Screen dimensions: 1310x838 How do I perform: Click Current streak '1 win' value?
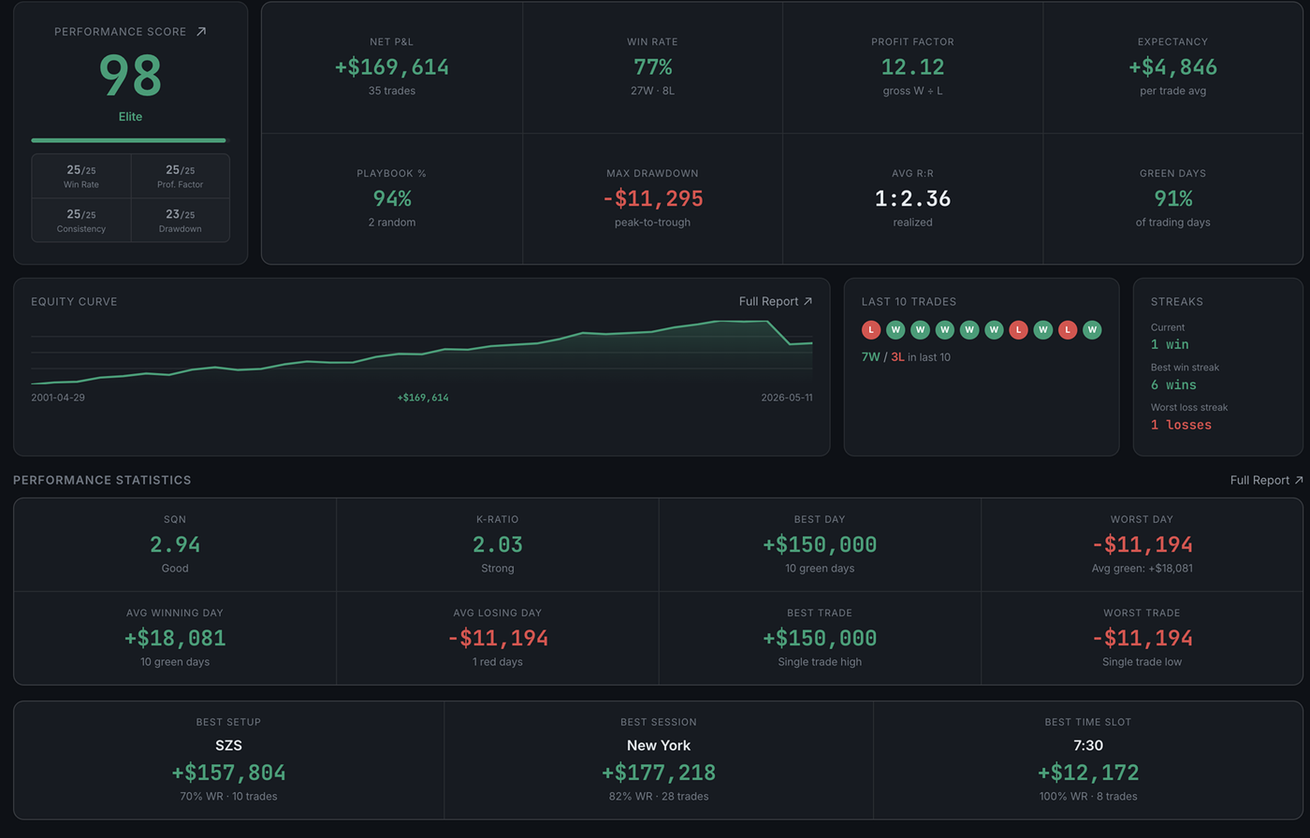(1170, 344)
